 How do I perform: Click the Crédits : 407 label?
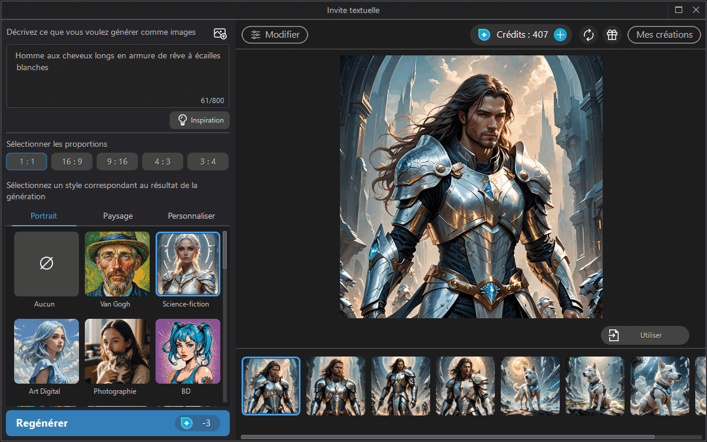523,35
